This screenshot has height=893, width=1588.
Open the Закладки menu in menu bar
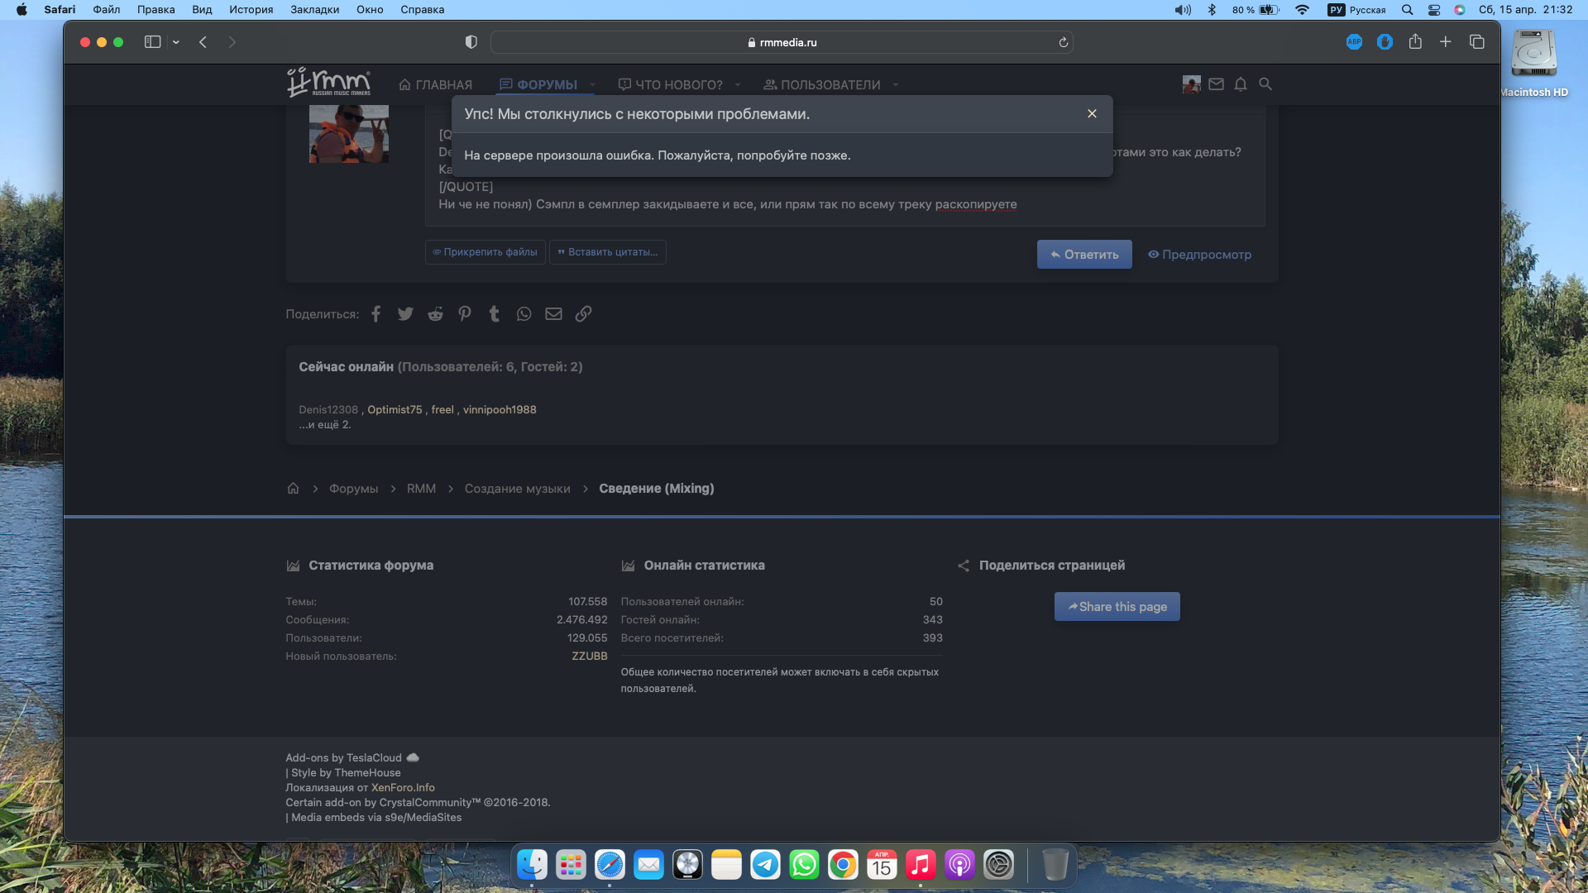tap(314, 10)
